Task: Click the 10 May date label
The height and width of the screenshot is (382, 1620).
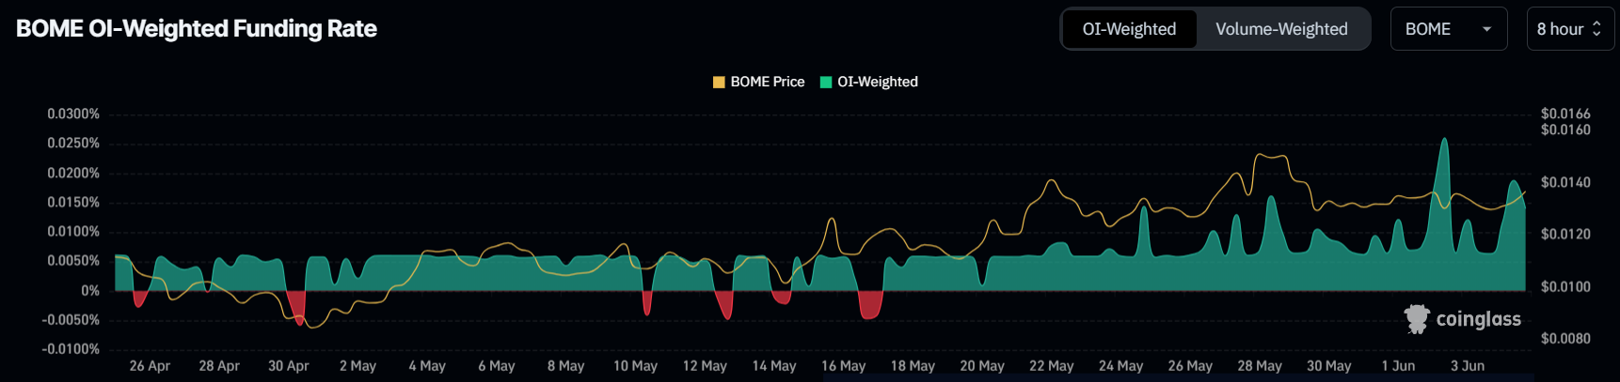Action: click(635, 366)
